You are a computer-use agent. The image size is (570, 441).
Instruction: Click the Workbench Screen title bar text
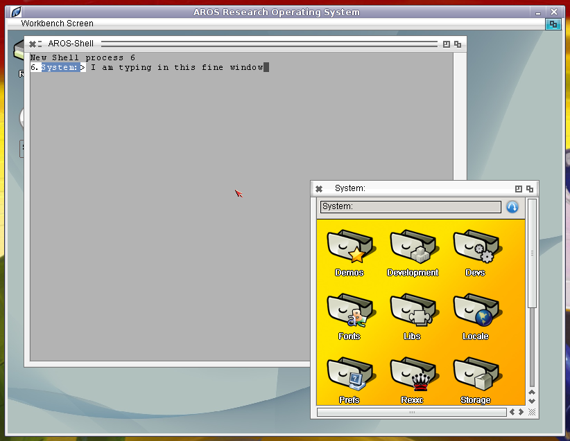[x=57, y=24]
